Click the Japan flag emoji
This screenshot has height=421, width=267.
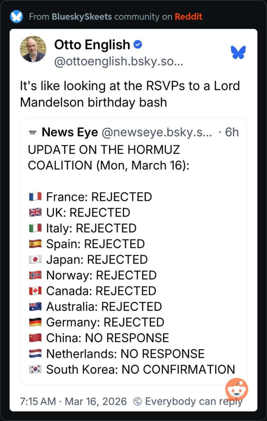point(35,260)
